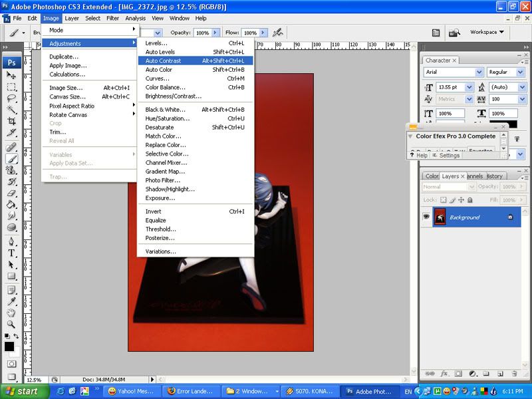Open the tracking dropdown showing 100

(522, 99)
